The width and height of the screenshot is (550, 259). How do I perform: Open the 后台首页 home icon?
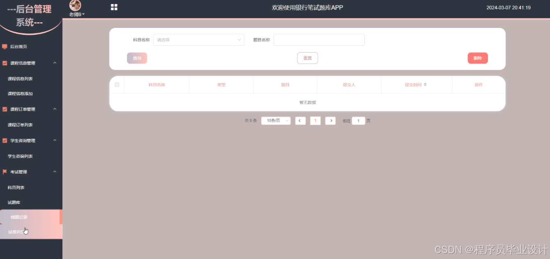coord(5,46)
